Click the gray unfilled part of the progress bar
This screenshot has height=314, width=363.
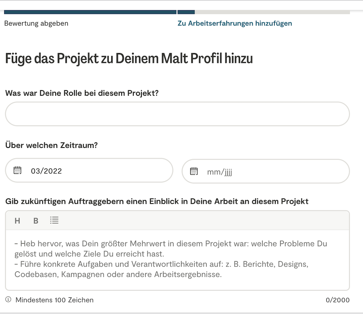[x=272, y=12]
